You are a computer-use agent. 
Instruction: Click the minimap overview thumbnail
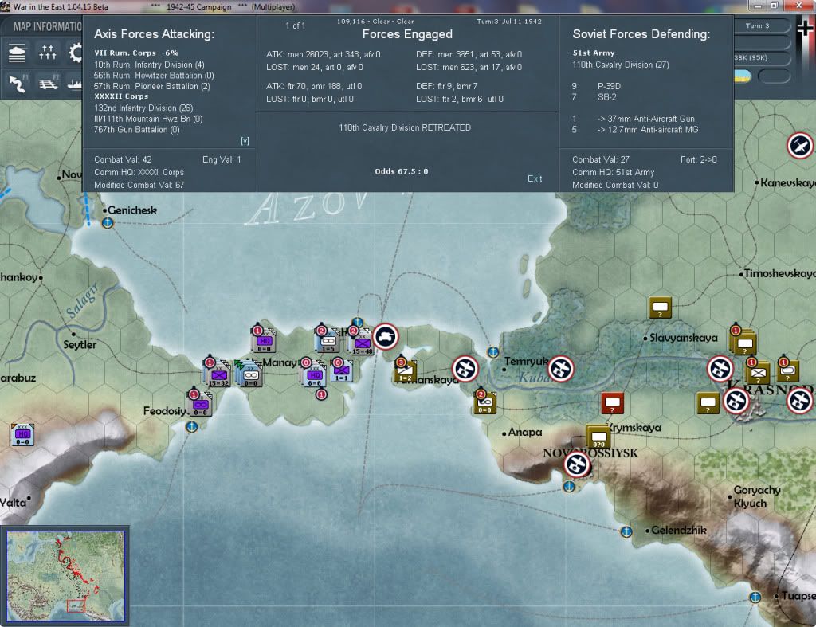tap(65, 576)
